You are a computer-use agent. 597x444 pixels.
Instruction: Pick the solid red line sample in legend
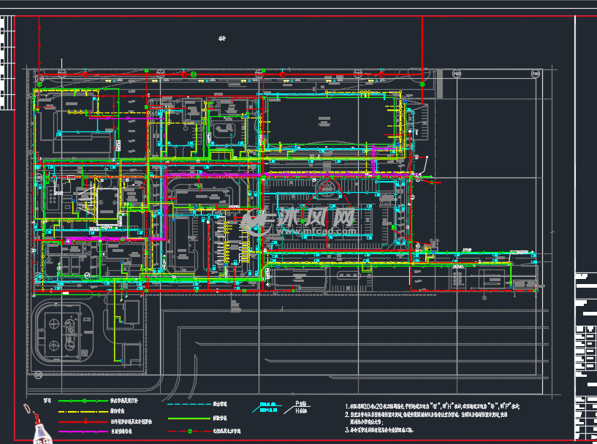(83, 421)
